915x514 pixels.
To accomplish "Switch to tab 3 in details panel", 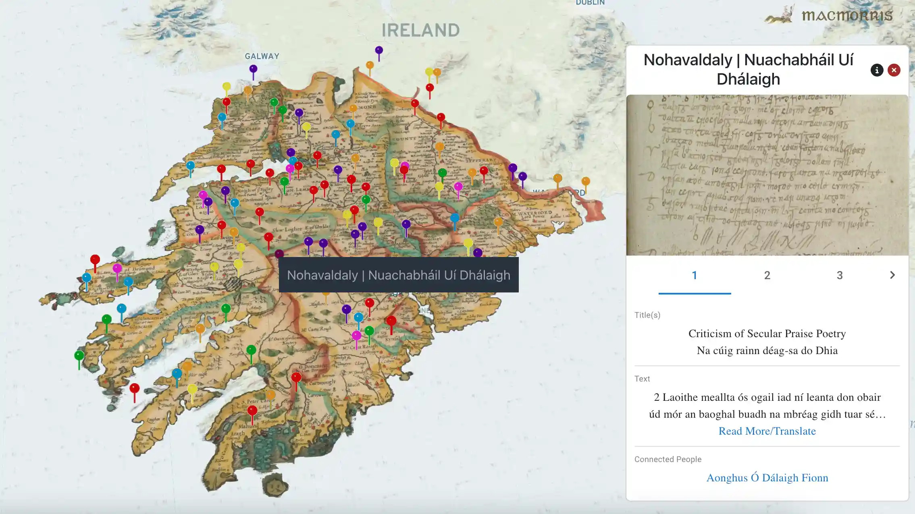I will [x=839, y=275].
